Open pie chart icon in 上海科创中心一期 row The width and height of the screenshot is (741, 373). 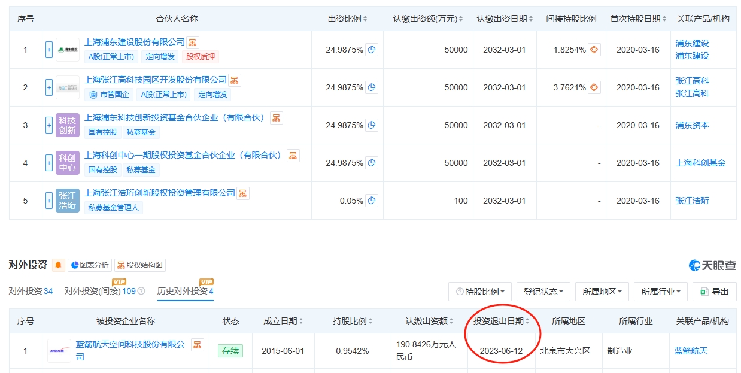point(372,163)
